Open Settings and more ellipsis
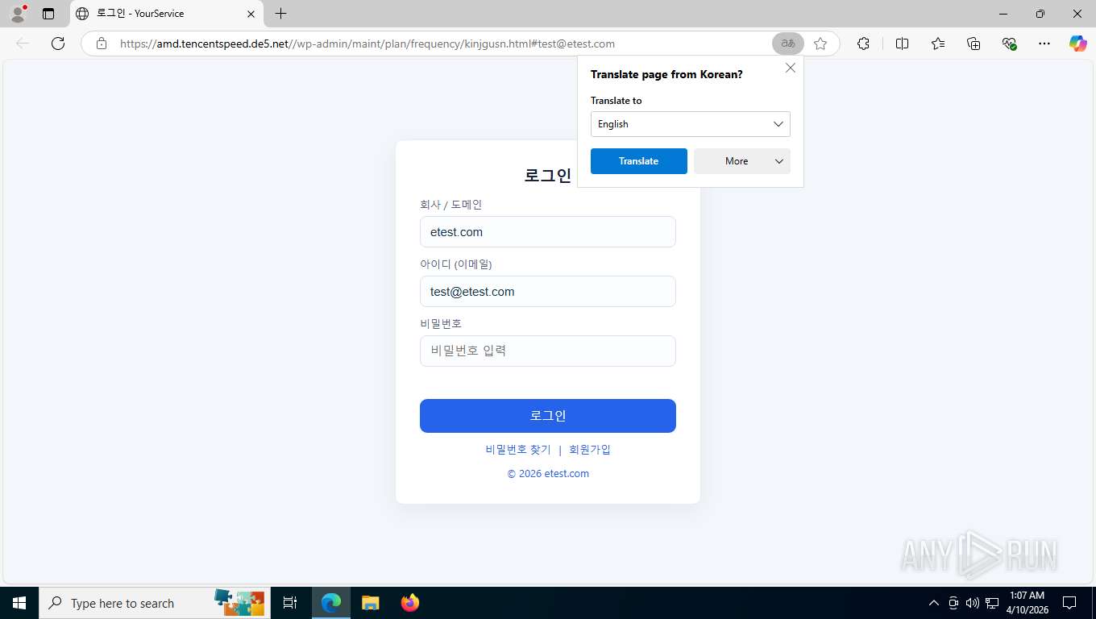 pos(1044,44)
